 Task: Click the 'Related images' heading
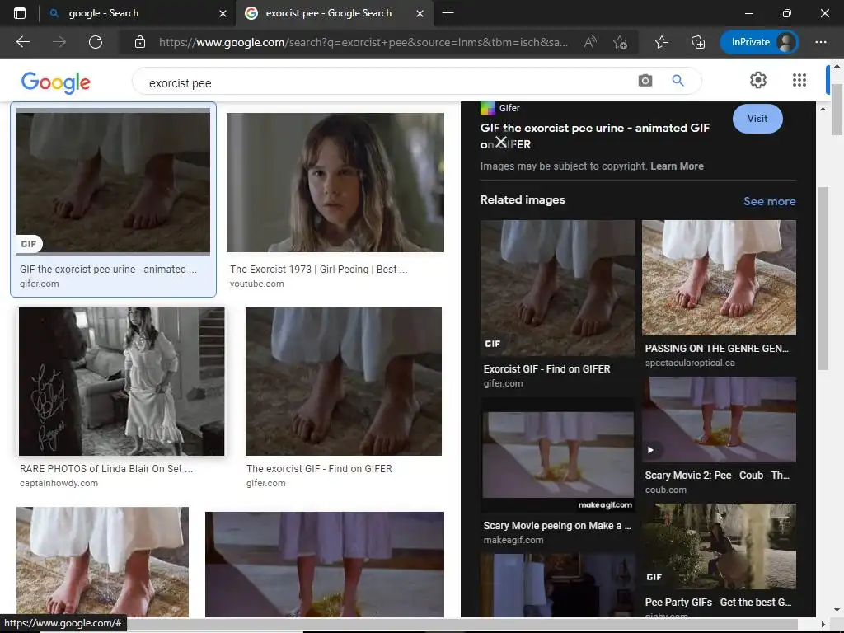point(523,199)
